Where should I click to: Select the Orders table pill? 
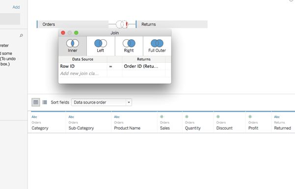click(x=73, y=24)
